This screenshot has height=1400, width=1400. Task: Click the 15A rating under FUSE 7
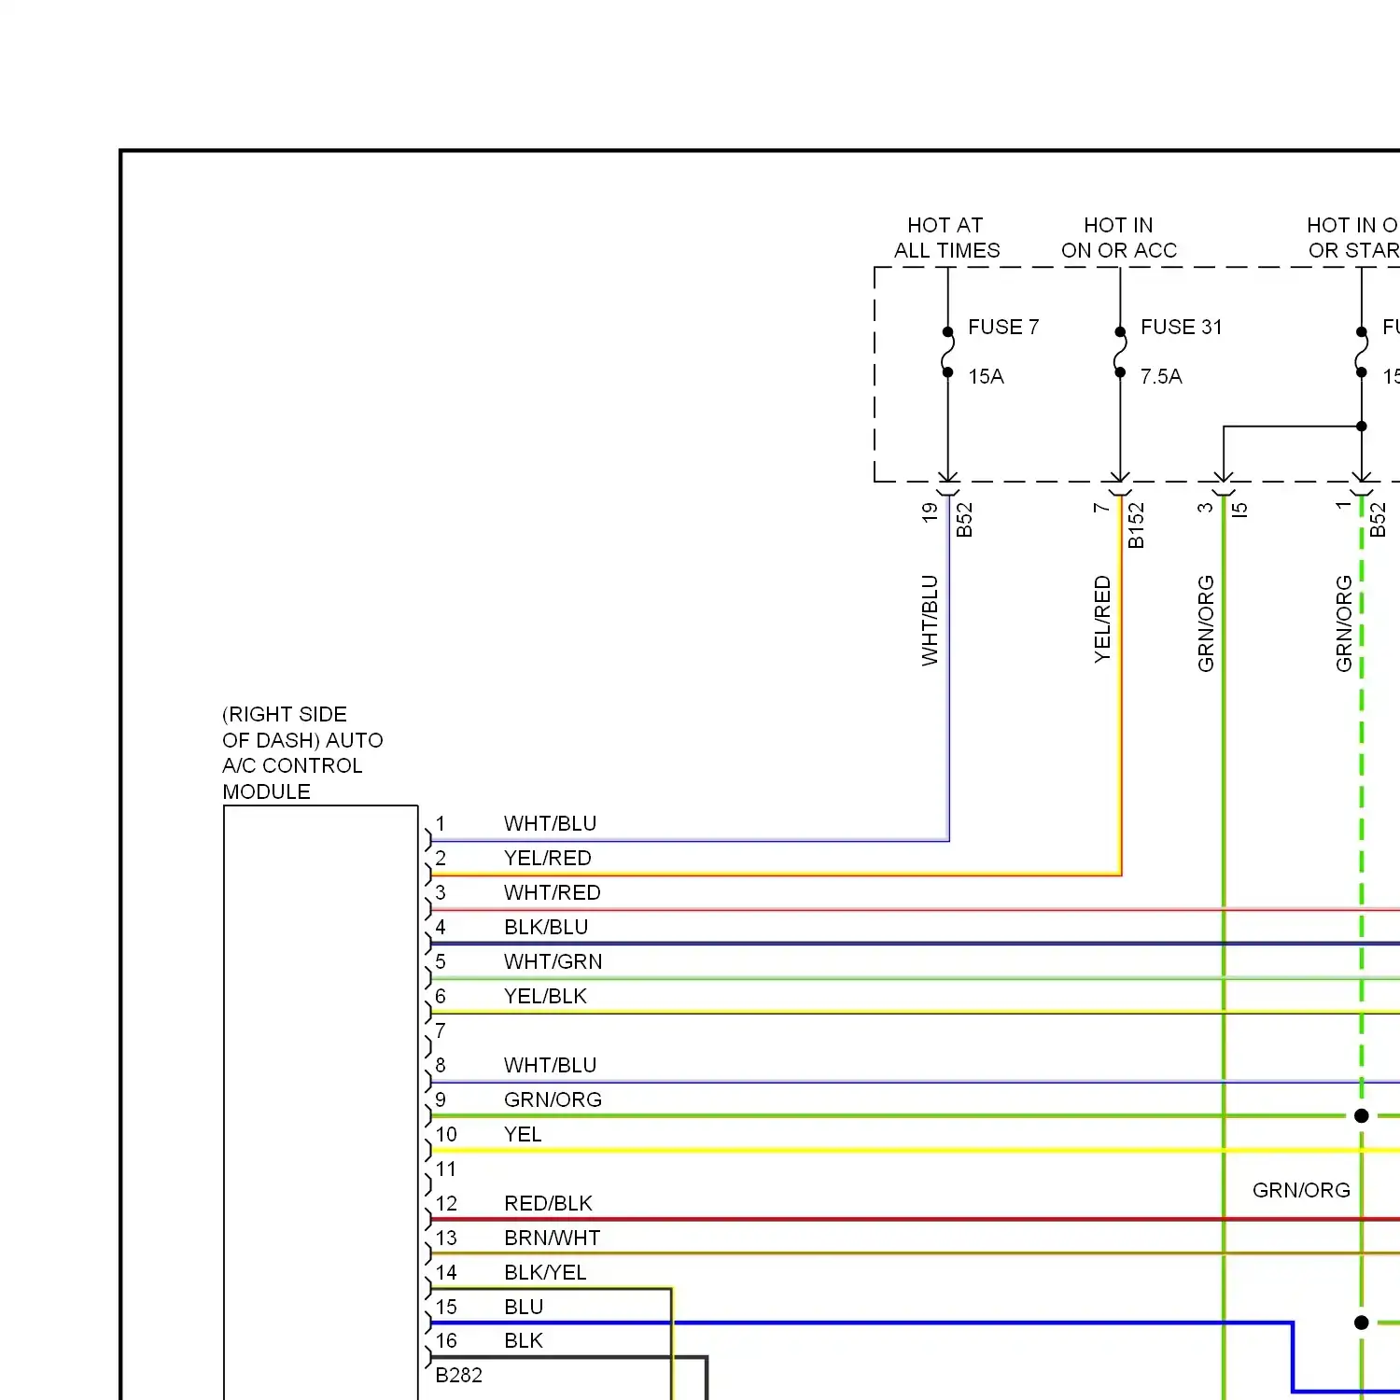[x=986, y=377]
